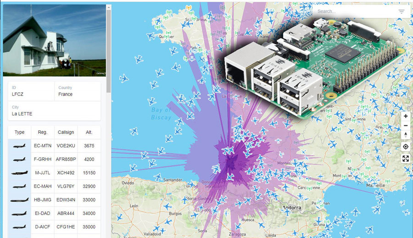413x238 pixels.
Task: Toggle fullscreen map view icon
Action: [x=406, y=158]
